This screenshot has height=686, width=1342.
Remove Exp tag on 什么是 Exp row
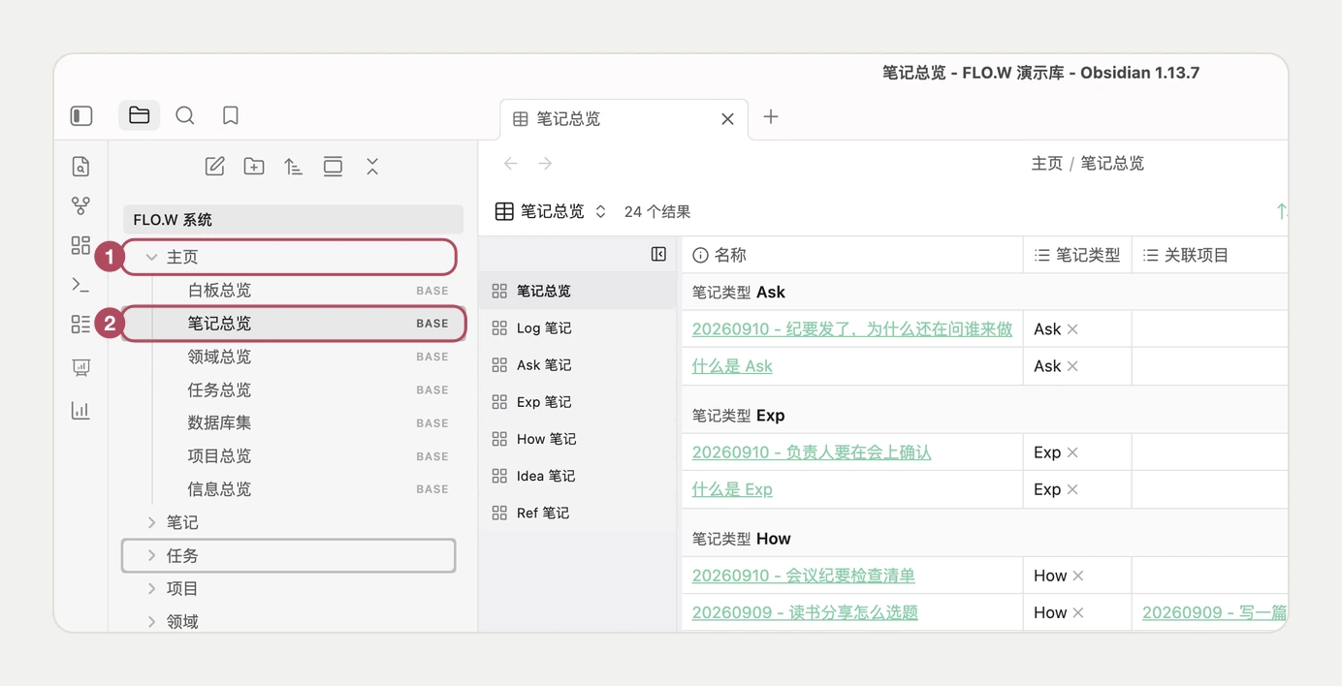coord(1072,489)
